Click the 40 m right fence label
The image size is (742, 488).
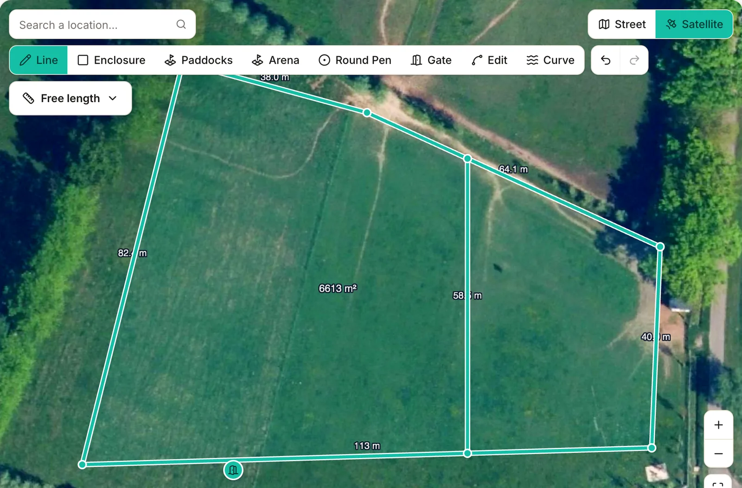pos(656,337)
